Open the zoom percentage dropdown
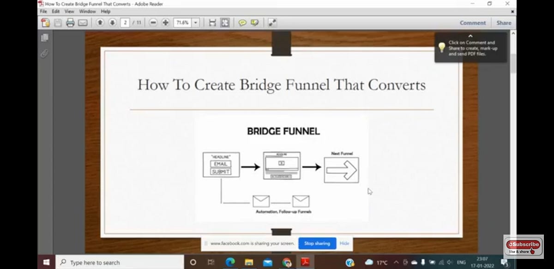This screenshot has height=269, width=554. coord(195,22)
